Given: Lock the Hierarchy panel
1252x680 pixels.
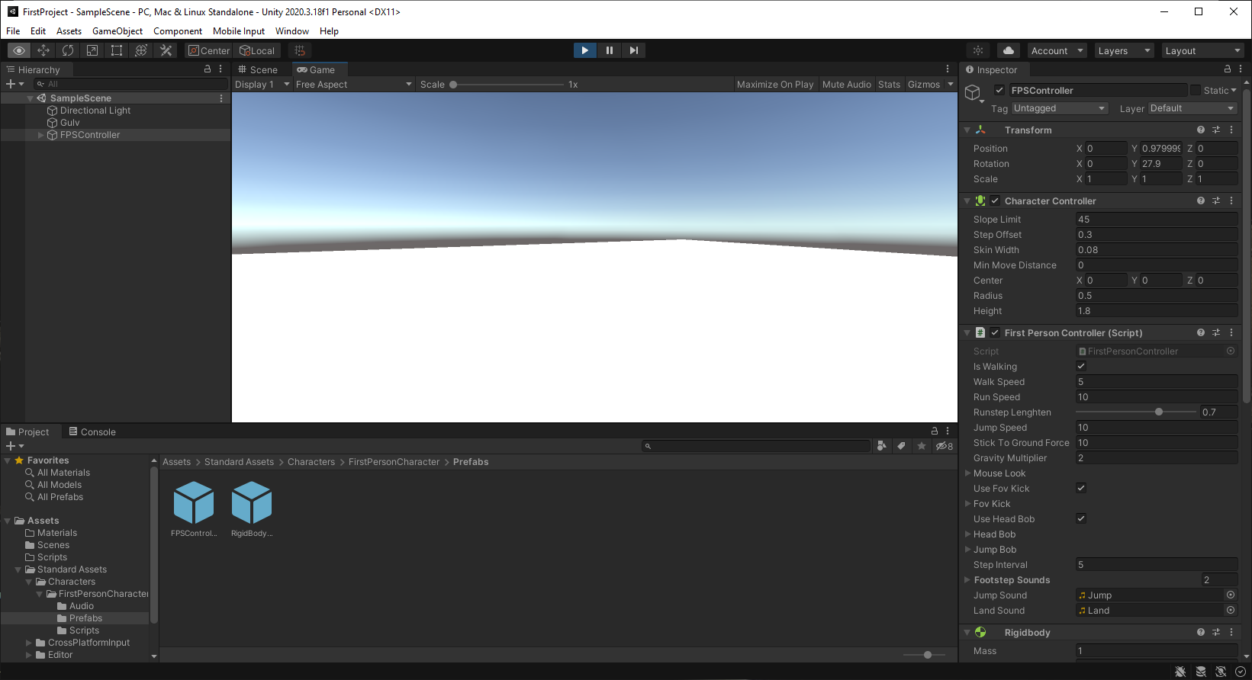Looking at the screenshot, I should [x=208, y=69].
